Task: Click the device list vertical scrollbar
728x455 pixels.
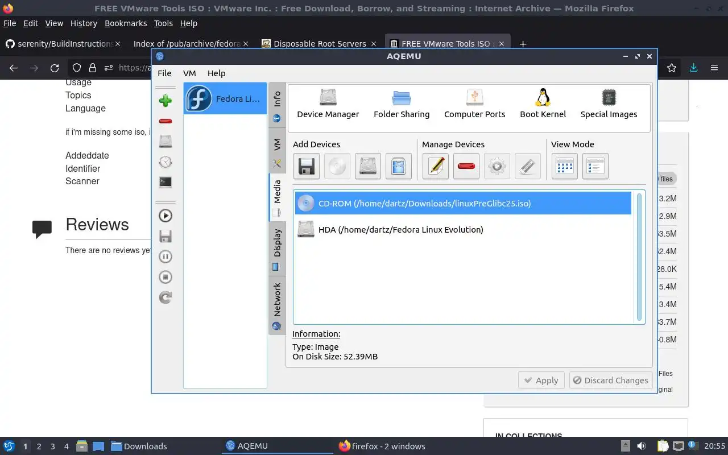Action: 639,257
